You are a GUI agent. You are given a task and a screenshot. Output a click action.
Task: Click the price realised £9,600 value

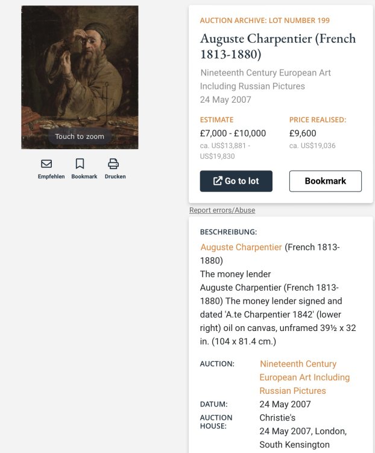coord(303,133)
